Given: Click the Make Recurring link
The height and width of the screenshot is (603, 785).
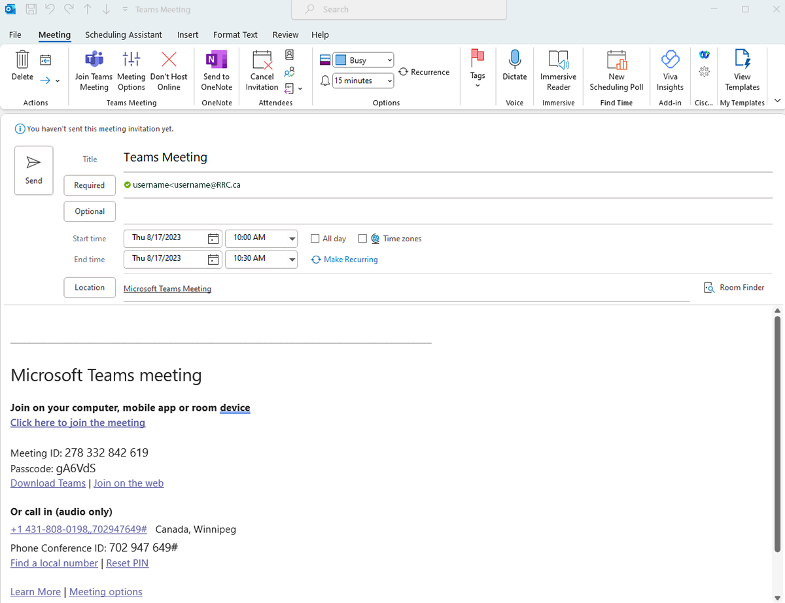Looking at the screenshot, I should (345, 260).
